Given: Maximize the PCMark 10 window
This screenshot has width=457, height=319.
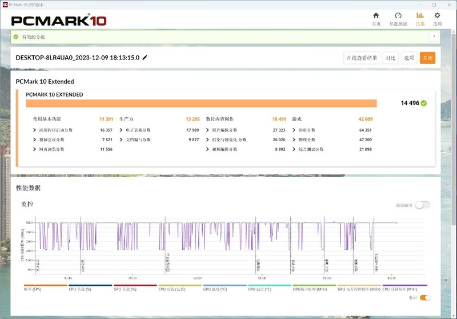Looking at the screenshot, I should pyautogui.click(x=434, y=5).
